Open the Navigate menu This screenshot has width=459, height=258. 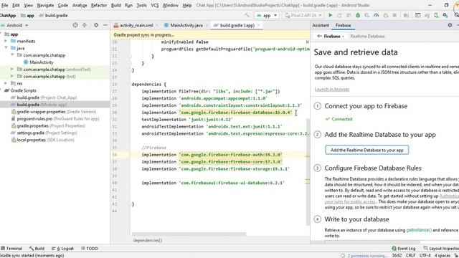tap(45, 5)
